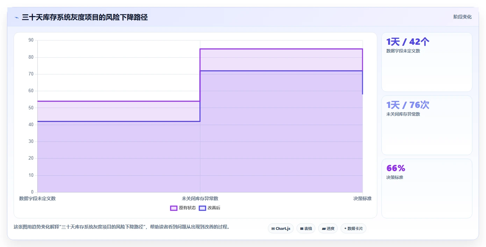This screenshot has height=247, width=486.
Task: Select the 进度 tag
Action: click(328, 228)
